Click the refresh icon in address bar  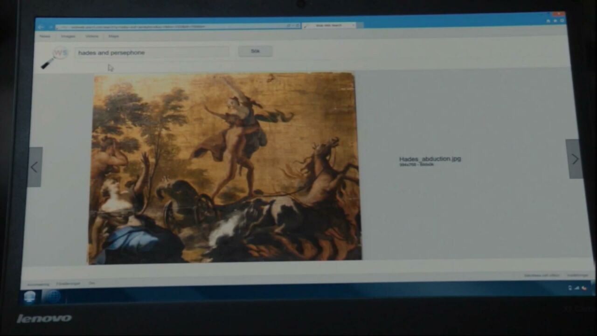click(x=297, y=26)
